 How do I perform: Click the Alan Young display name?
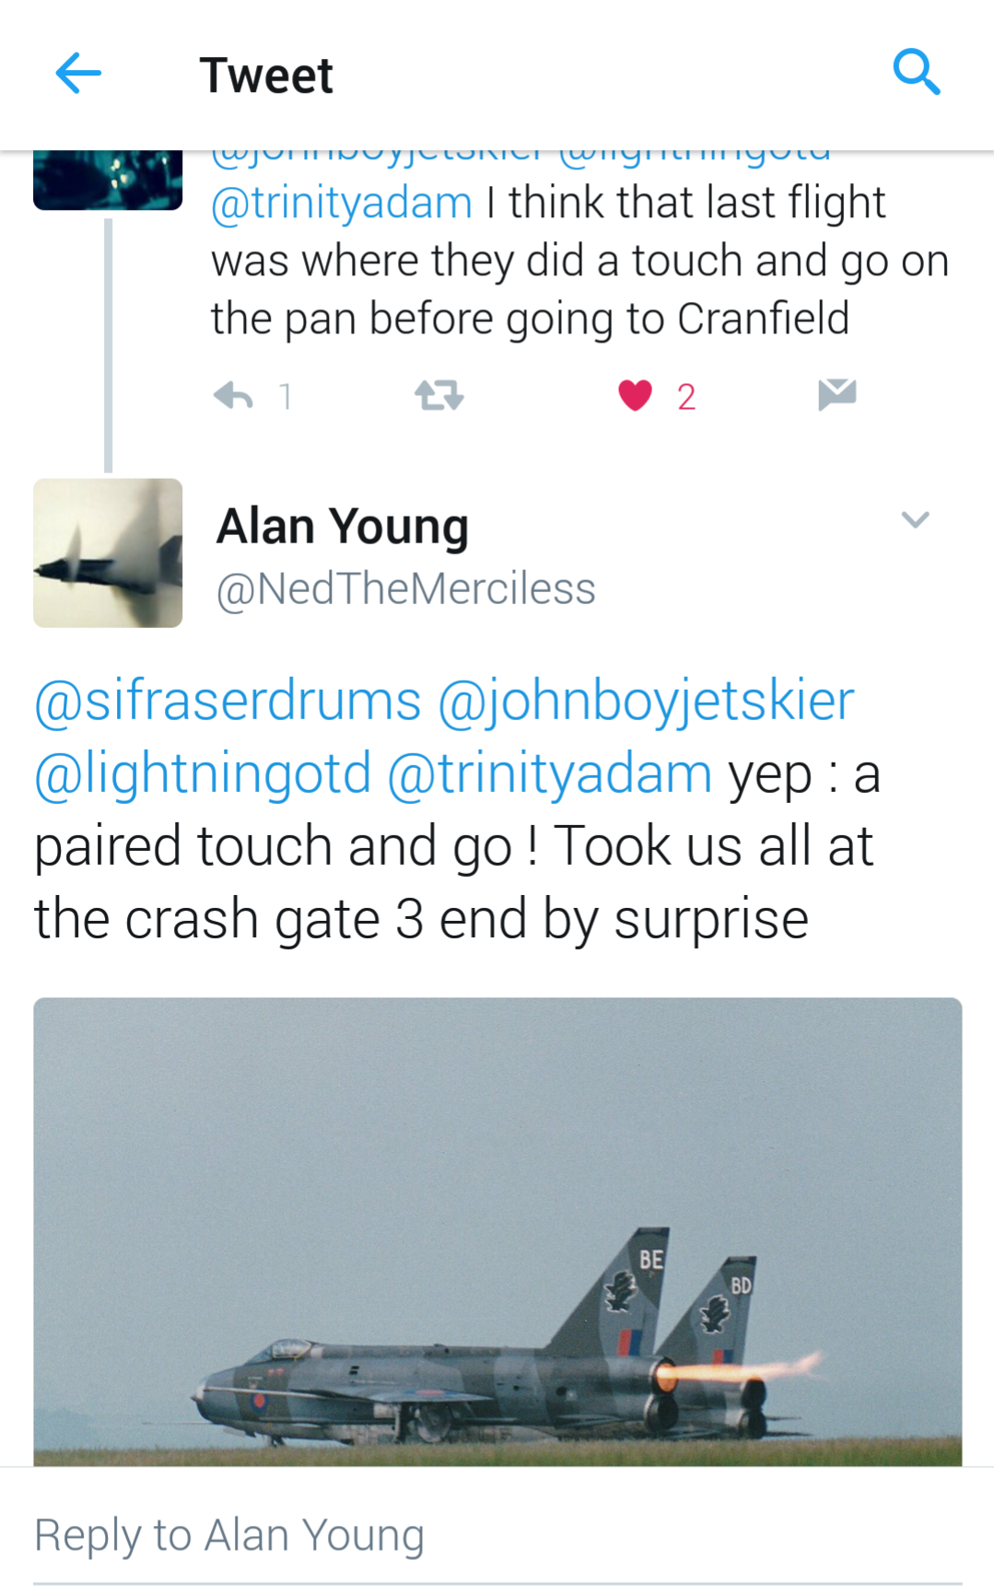(342, 527)
